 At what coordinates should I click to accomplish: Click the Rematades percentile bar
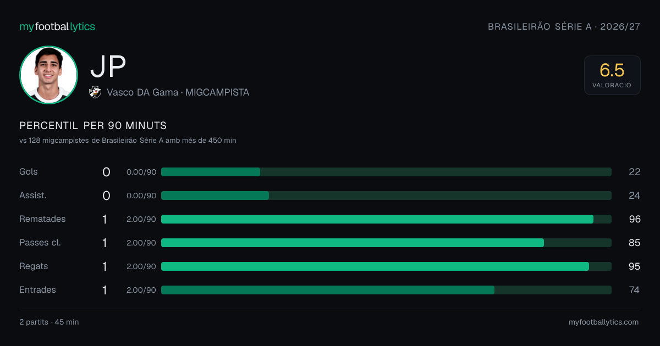(x=386, y=219)
